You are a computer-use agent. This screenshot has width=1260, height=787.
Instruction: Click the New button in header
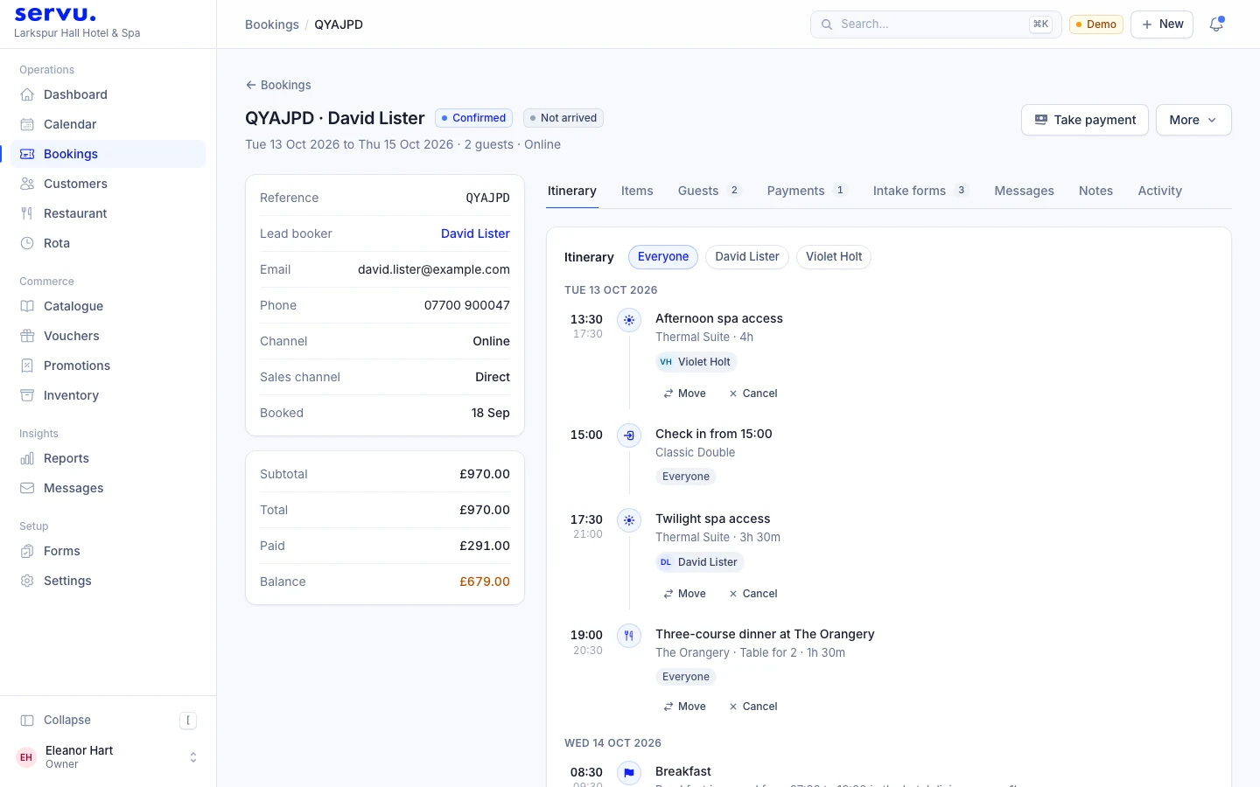click(1162, 24)
